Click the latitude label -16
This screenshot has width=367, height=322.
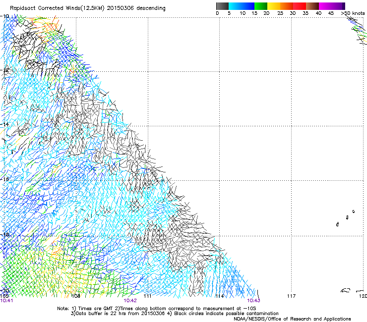4,179
